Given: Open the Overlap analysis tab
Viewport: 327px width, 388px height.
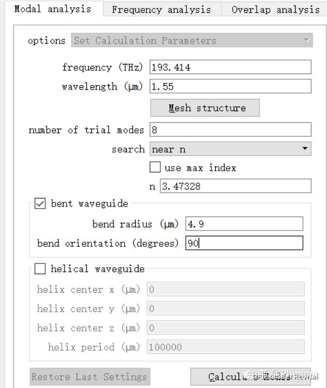Looking at the screenshot, I should click(275, 10).
